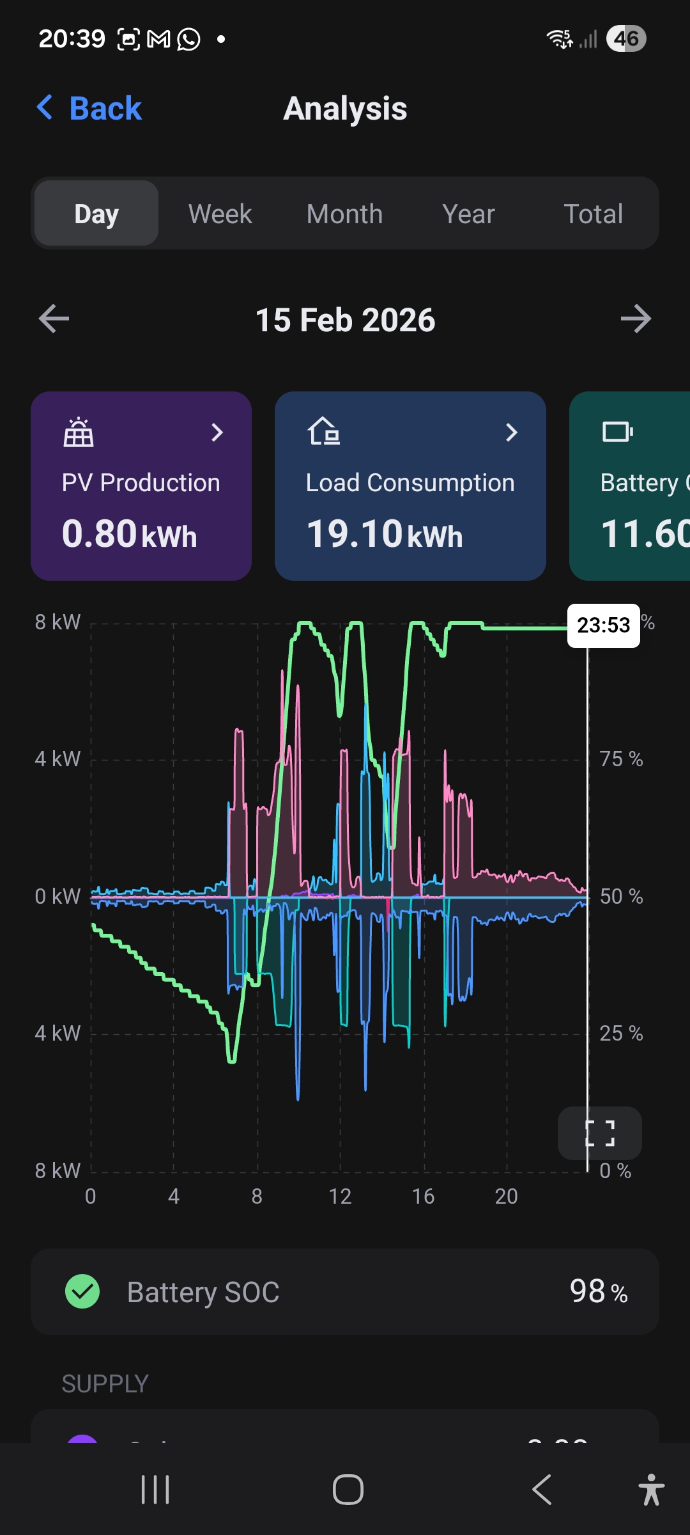690x1535 pixels.
Task: Tap the 15 Feb 2026 date label
Action: tap(345, 320)
